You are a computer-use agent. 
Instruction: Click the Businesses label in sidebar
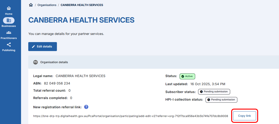point(9,26)
